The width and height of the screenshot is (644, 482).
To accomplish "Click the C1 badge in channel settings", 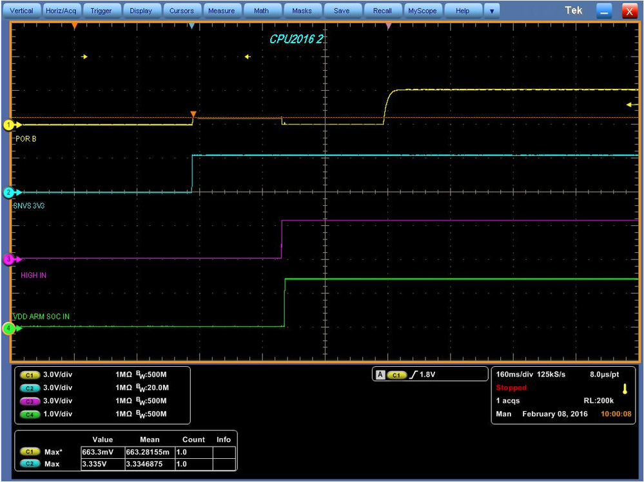I will point(30,375).
